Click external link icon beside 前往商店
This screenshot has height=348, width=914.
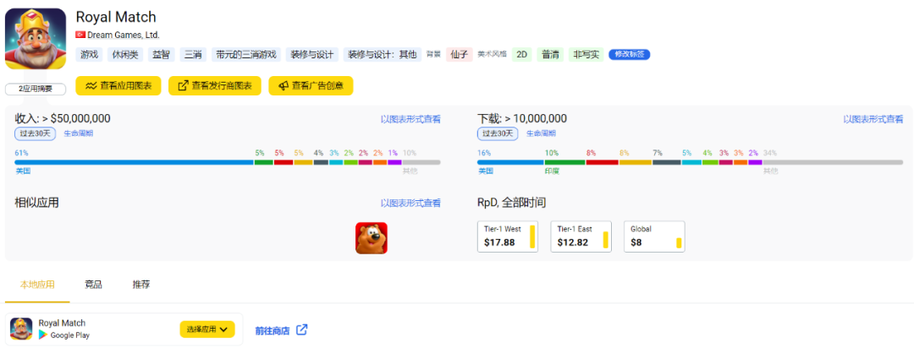pos(301,330)
